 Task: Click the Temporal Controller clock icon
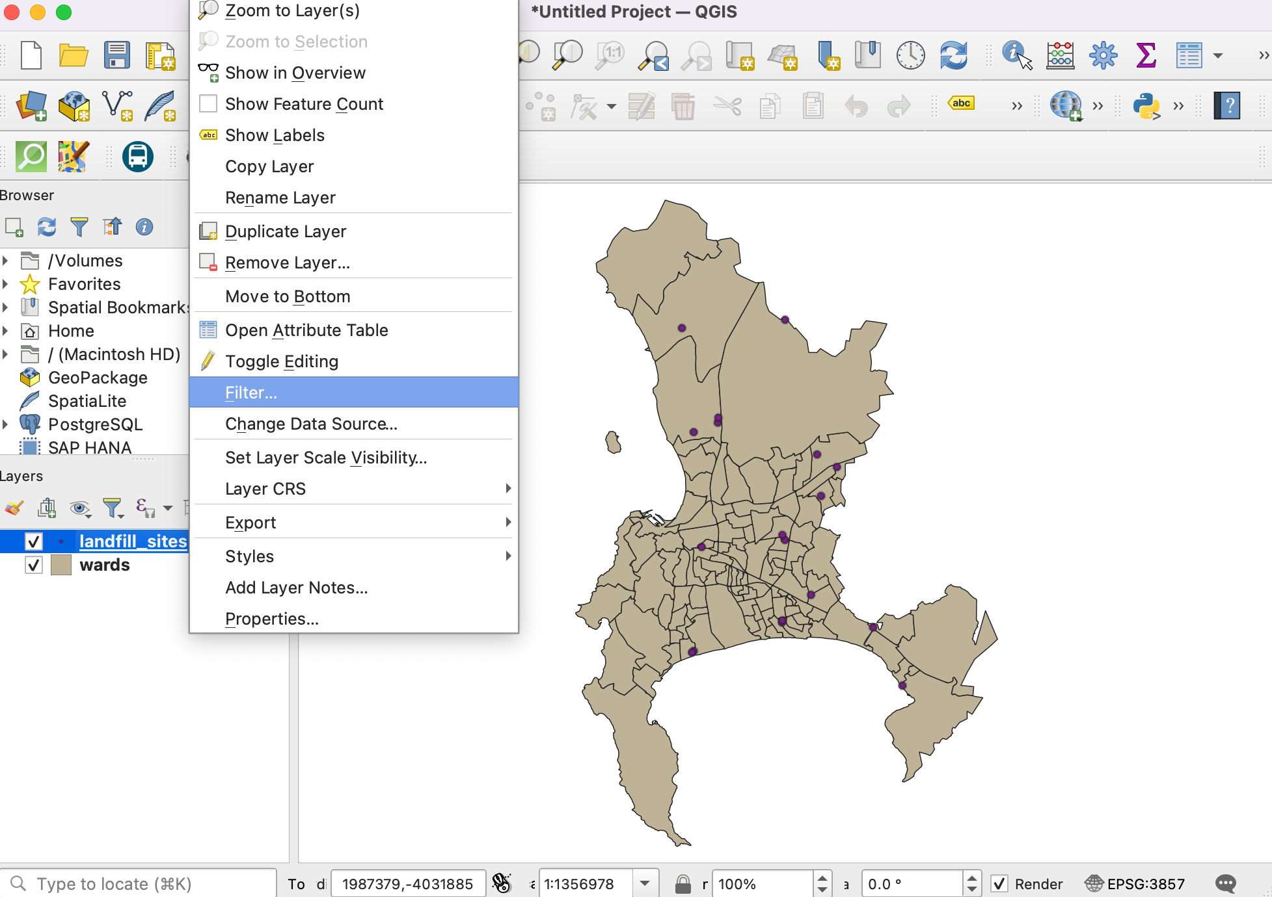[x=910, y=55]
